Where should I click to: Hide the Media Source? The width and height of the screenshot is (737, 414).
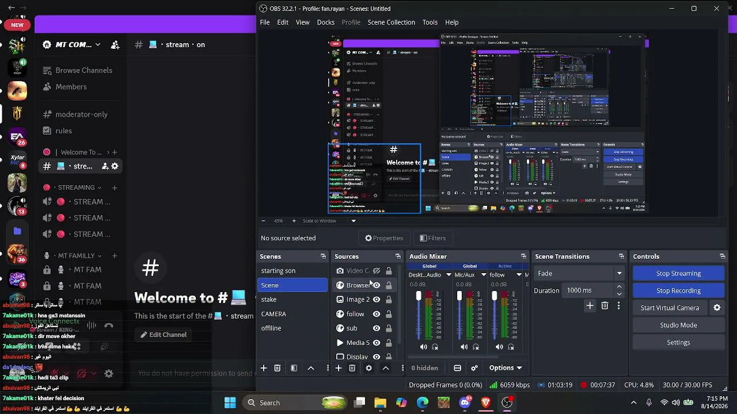(377, 343)
